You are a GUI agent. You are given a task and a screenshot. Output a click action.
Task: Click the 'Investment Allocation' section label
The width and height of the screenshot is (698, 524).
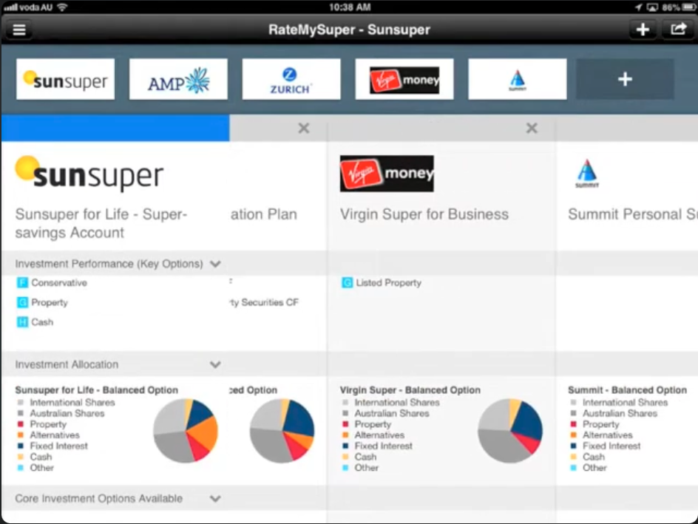67,364
